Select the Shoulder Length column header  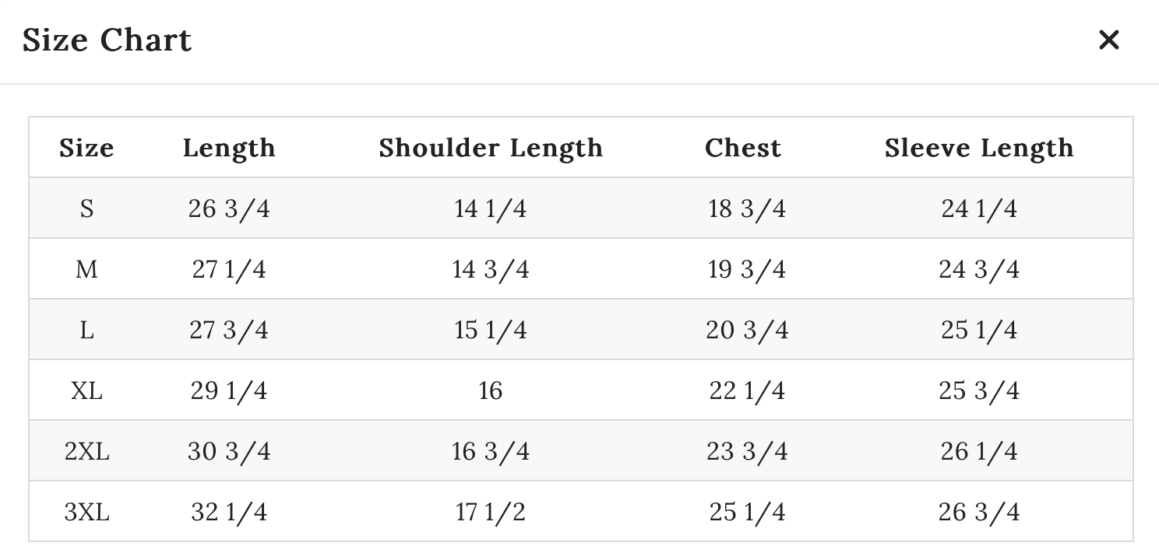click(490, 148)
